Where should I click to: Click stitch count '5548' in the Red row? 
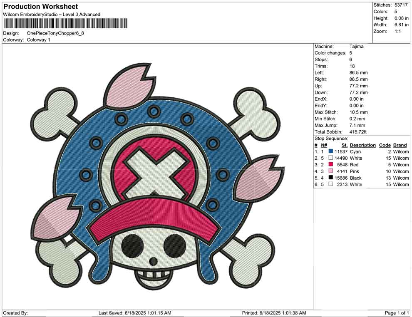(x=343, y=164)
